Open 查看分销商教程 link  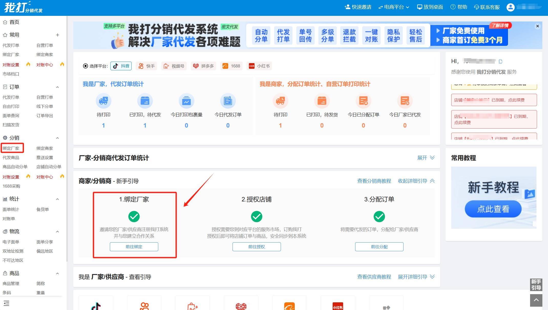click(x=374, y=181)
